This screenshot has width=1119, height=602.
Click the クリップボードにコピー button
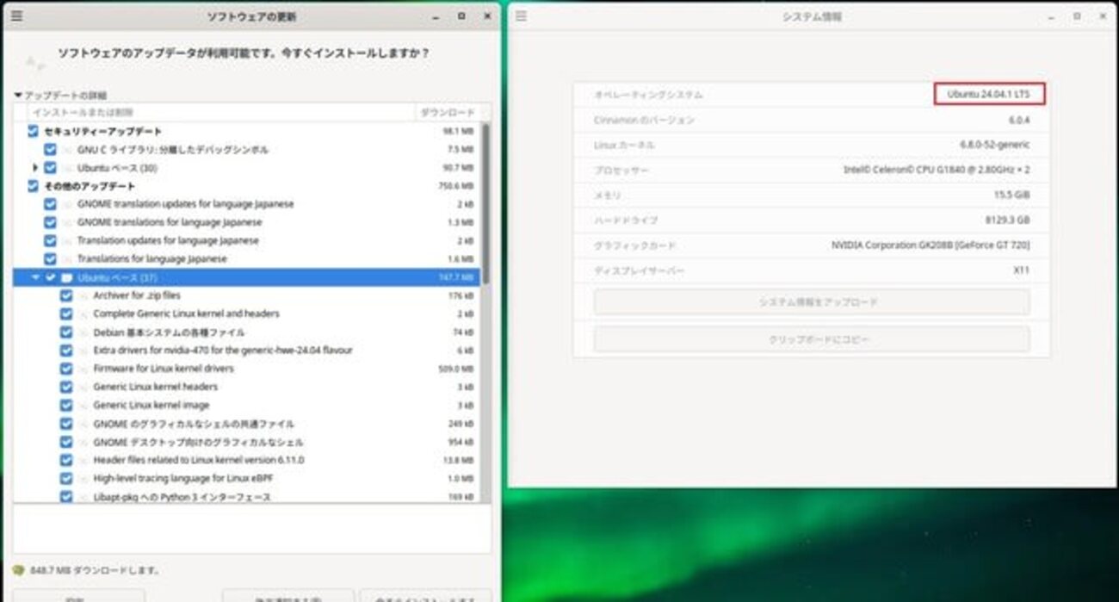click(x=812, y=339)
